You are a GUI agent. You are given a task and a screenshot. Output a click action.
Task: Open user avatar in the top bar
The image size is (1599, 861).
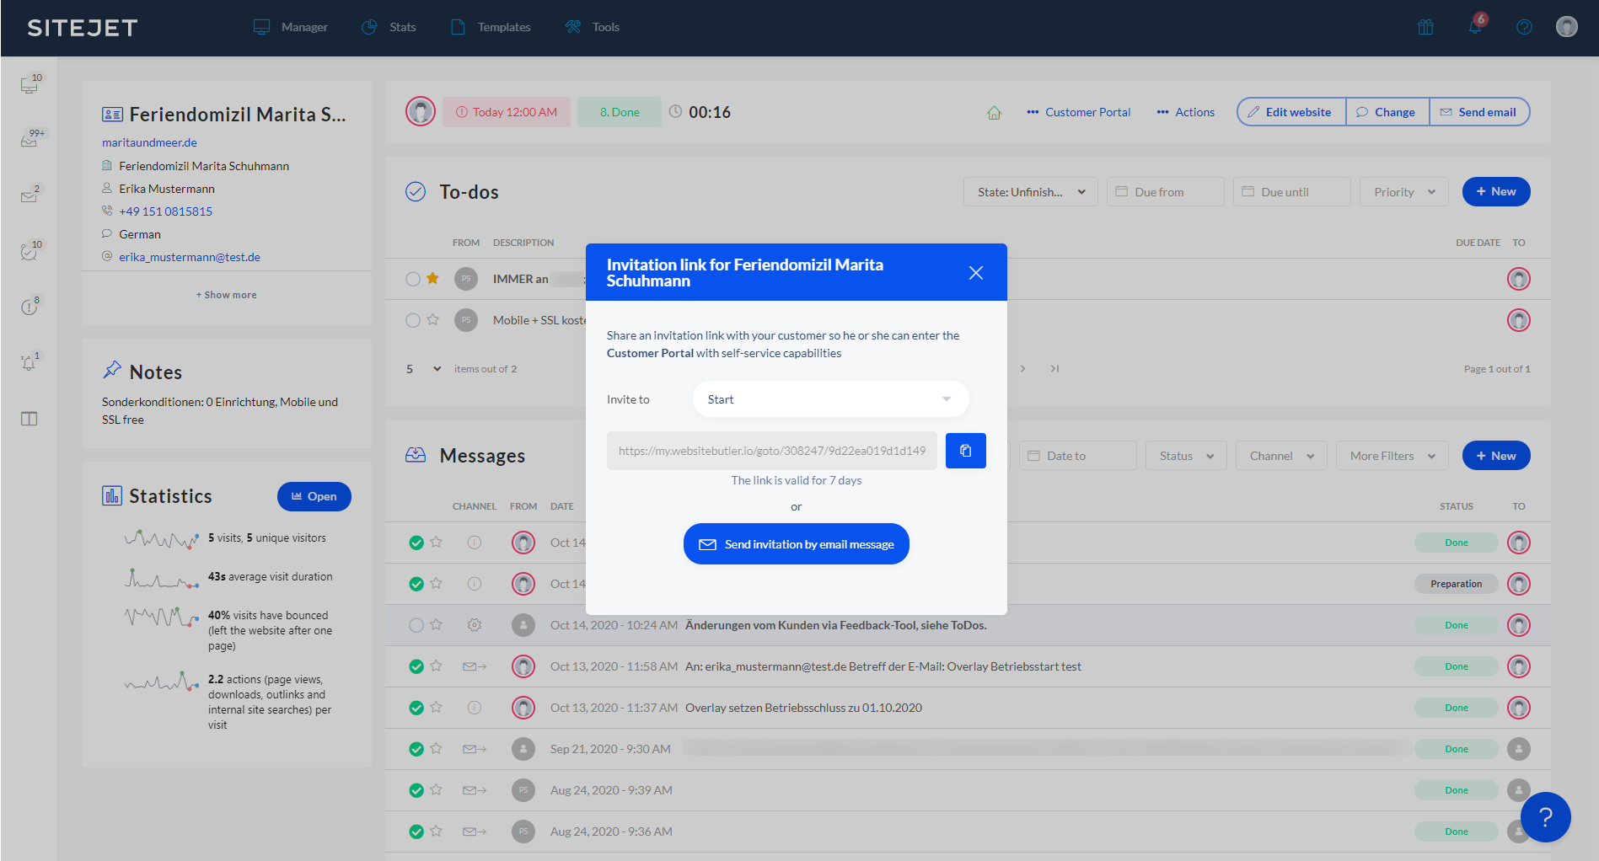pyautogui.click(x=1567, y=27)
